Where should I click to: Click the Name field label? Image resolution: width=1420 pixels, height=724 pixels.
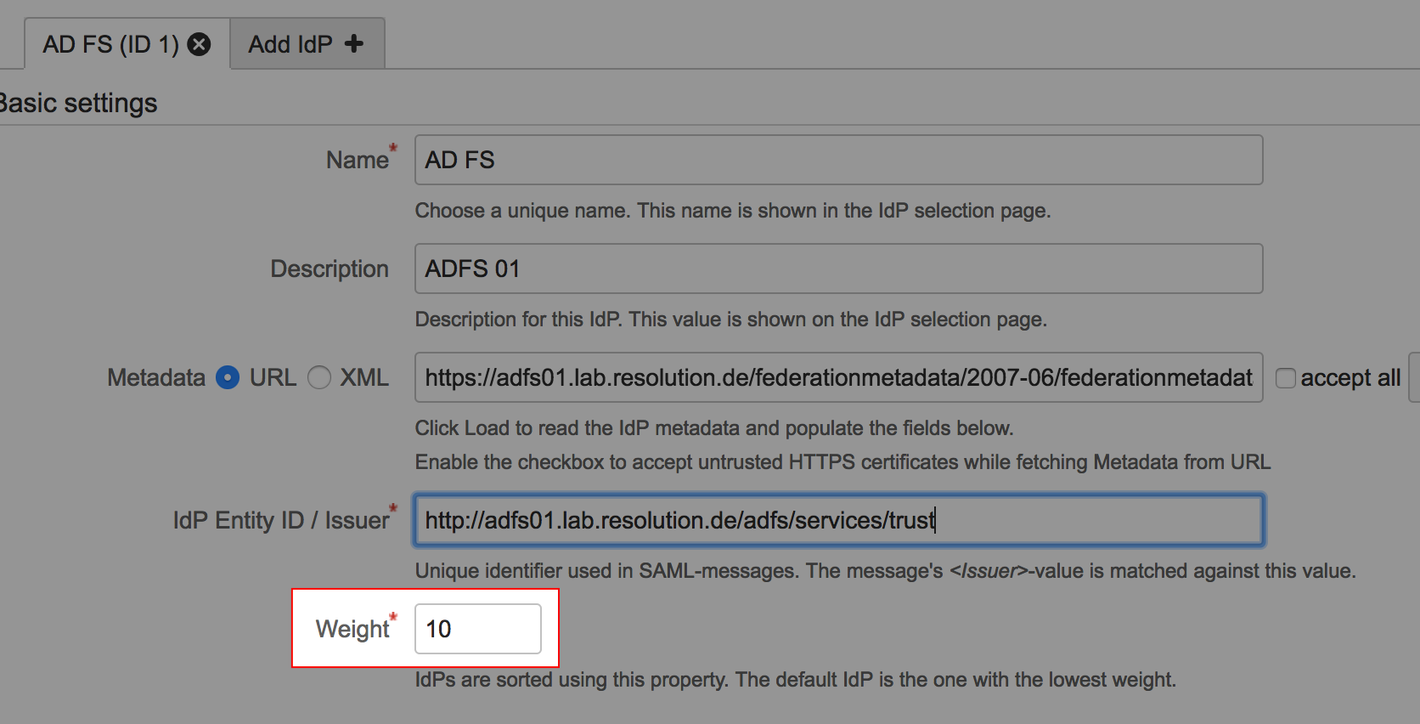357,160
